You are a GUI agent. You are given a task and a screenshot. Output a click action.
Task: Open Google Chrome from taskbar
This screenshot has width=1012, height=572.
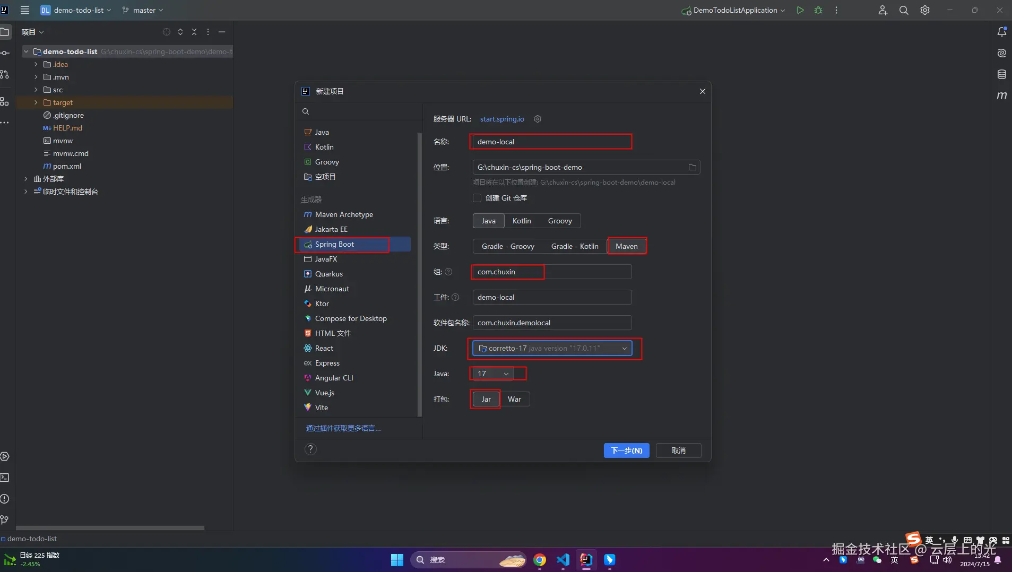tap(540, 560)
